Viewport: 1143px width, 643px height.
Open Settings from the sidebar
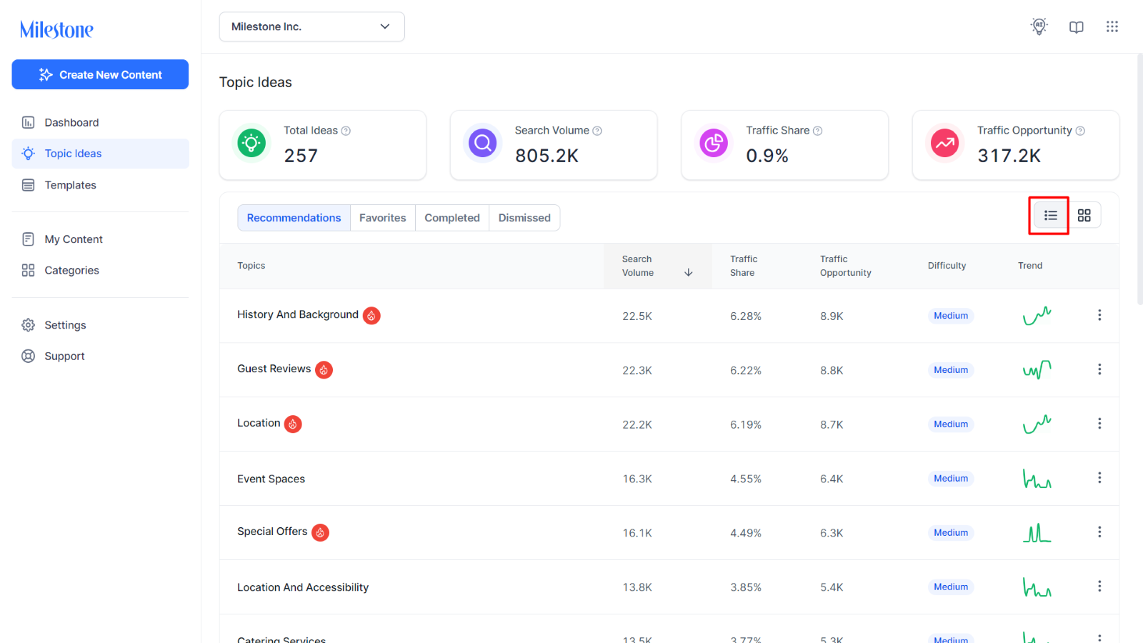[x=65, y=325]
